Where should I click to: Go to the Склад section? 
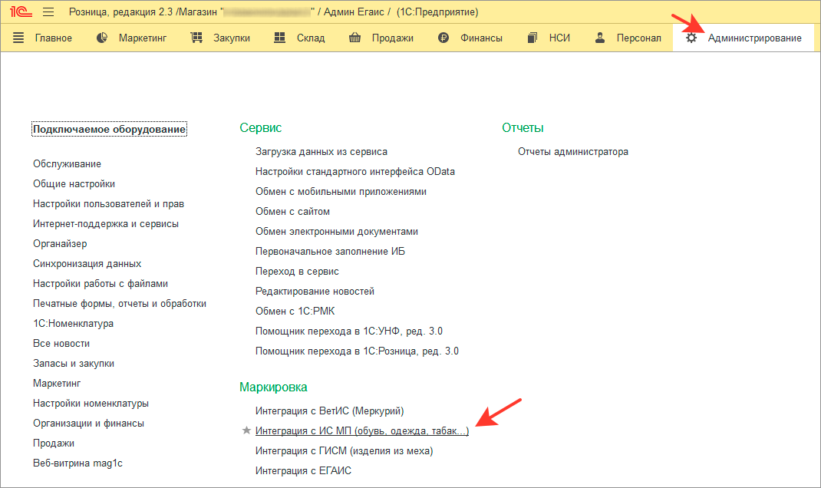pos(311,38)
